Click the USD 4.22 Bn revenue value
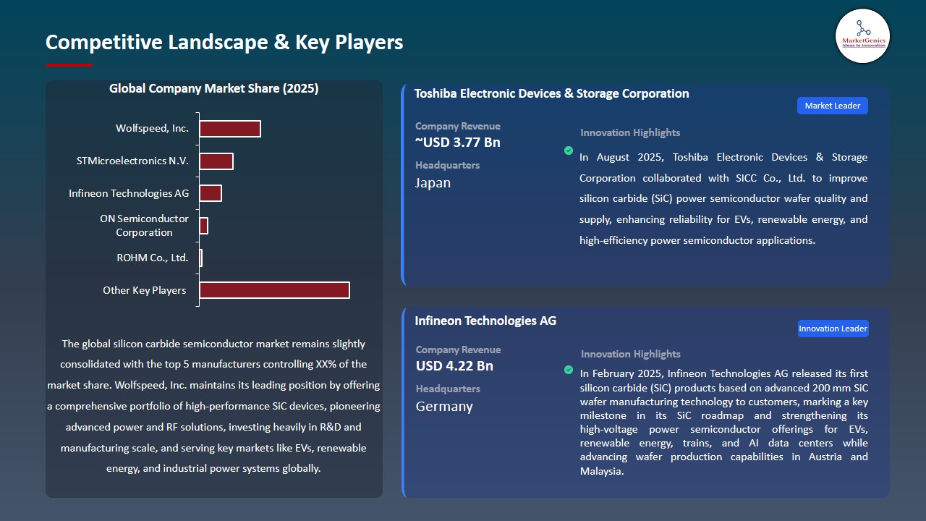The image size is (926, 521). click(454, 366)
